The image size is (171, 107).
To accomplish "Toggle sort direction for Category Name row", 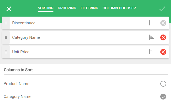I will tap(151, 37).
